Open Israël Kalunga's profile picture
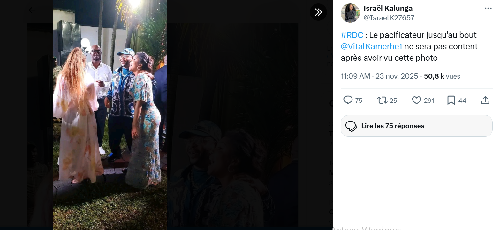The height and width of the screenshot is (230, 500). [x=350, y=13]
